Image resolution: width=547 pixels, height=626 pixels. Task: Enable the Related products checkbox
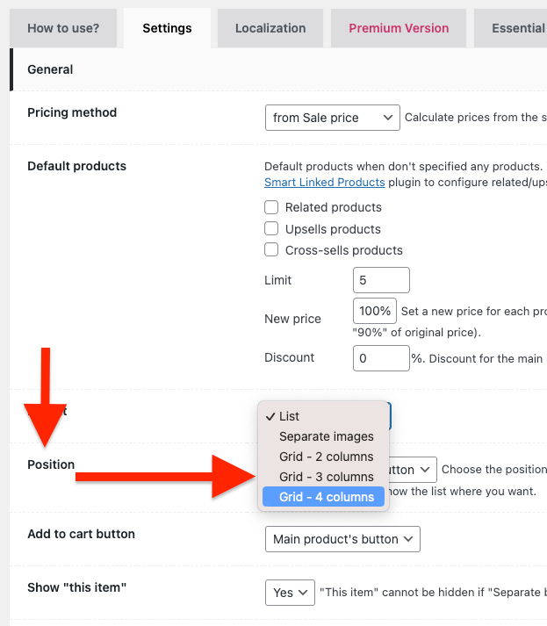click(x=271, y=207)
